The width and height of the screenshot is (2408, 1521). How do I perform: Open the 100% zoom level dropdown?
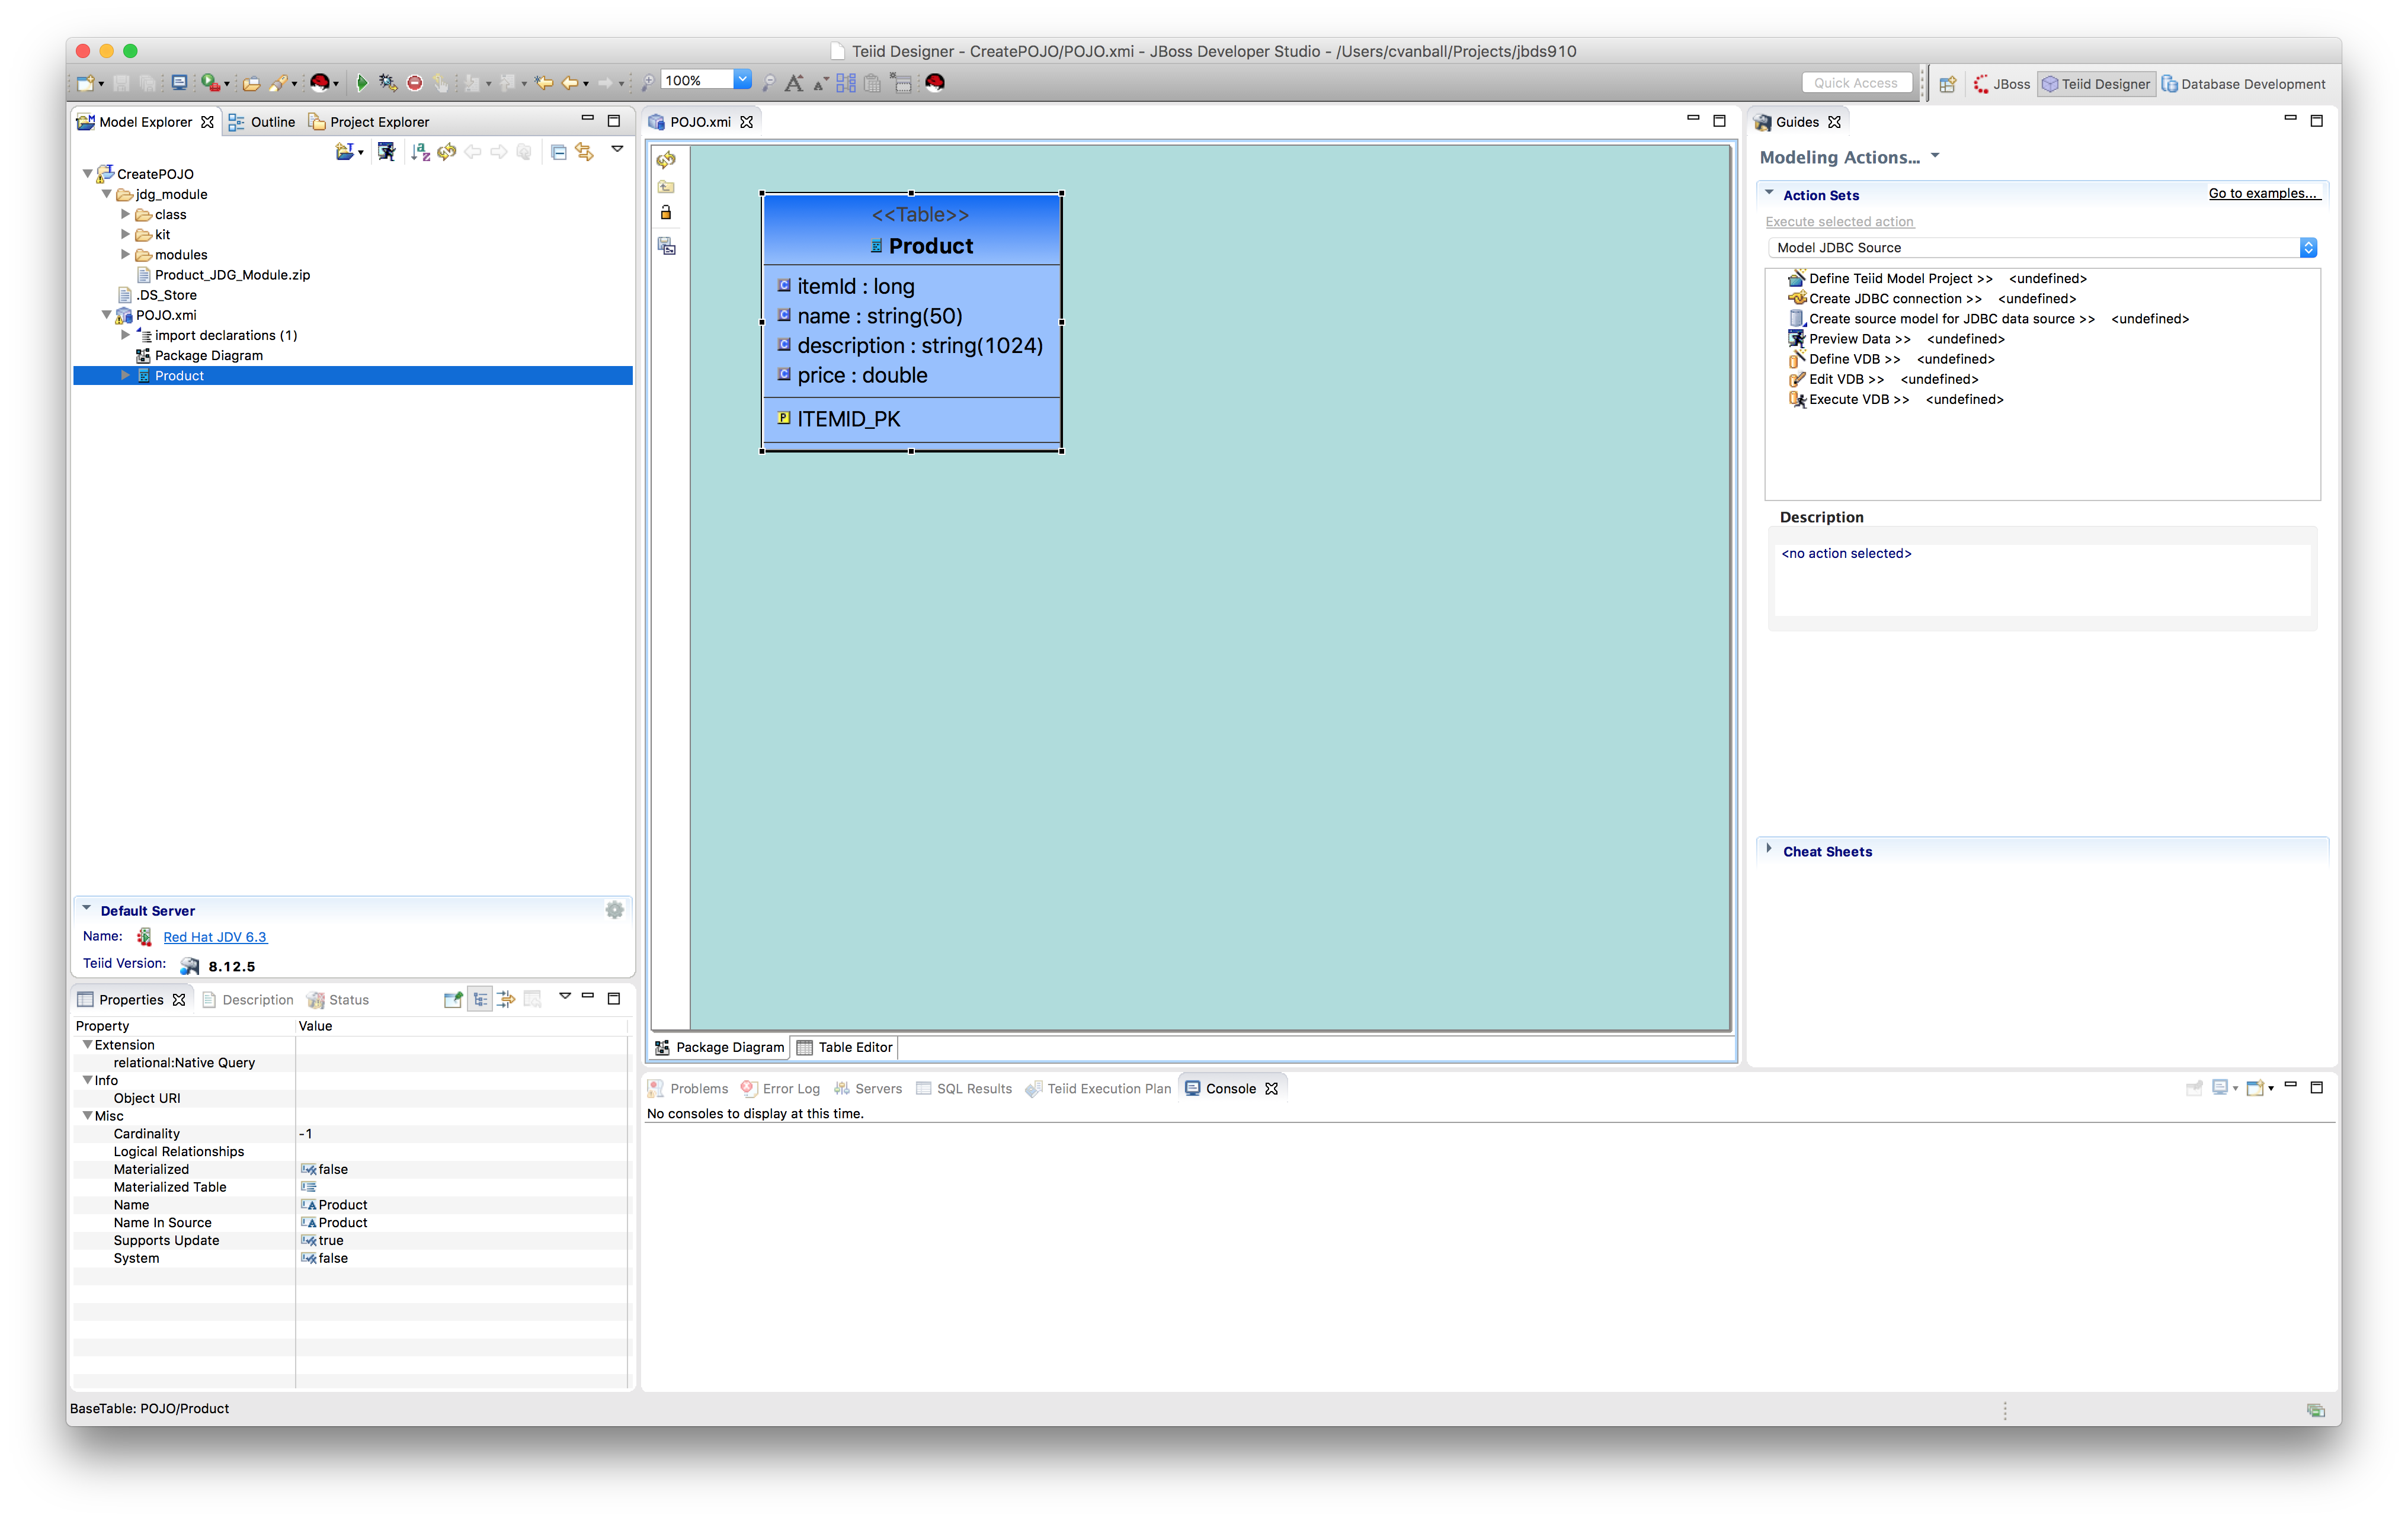coord(742,80)
